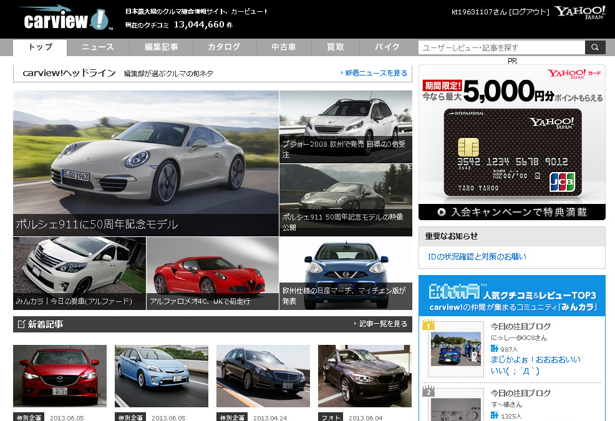Open 新着ニュースを見る link

pyautogui.click(x=374, y=73)
